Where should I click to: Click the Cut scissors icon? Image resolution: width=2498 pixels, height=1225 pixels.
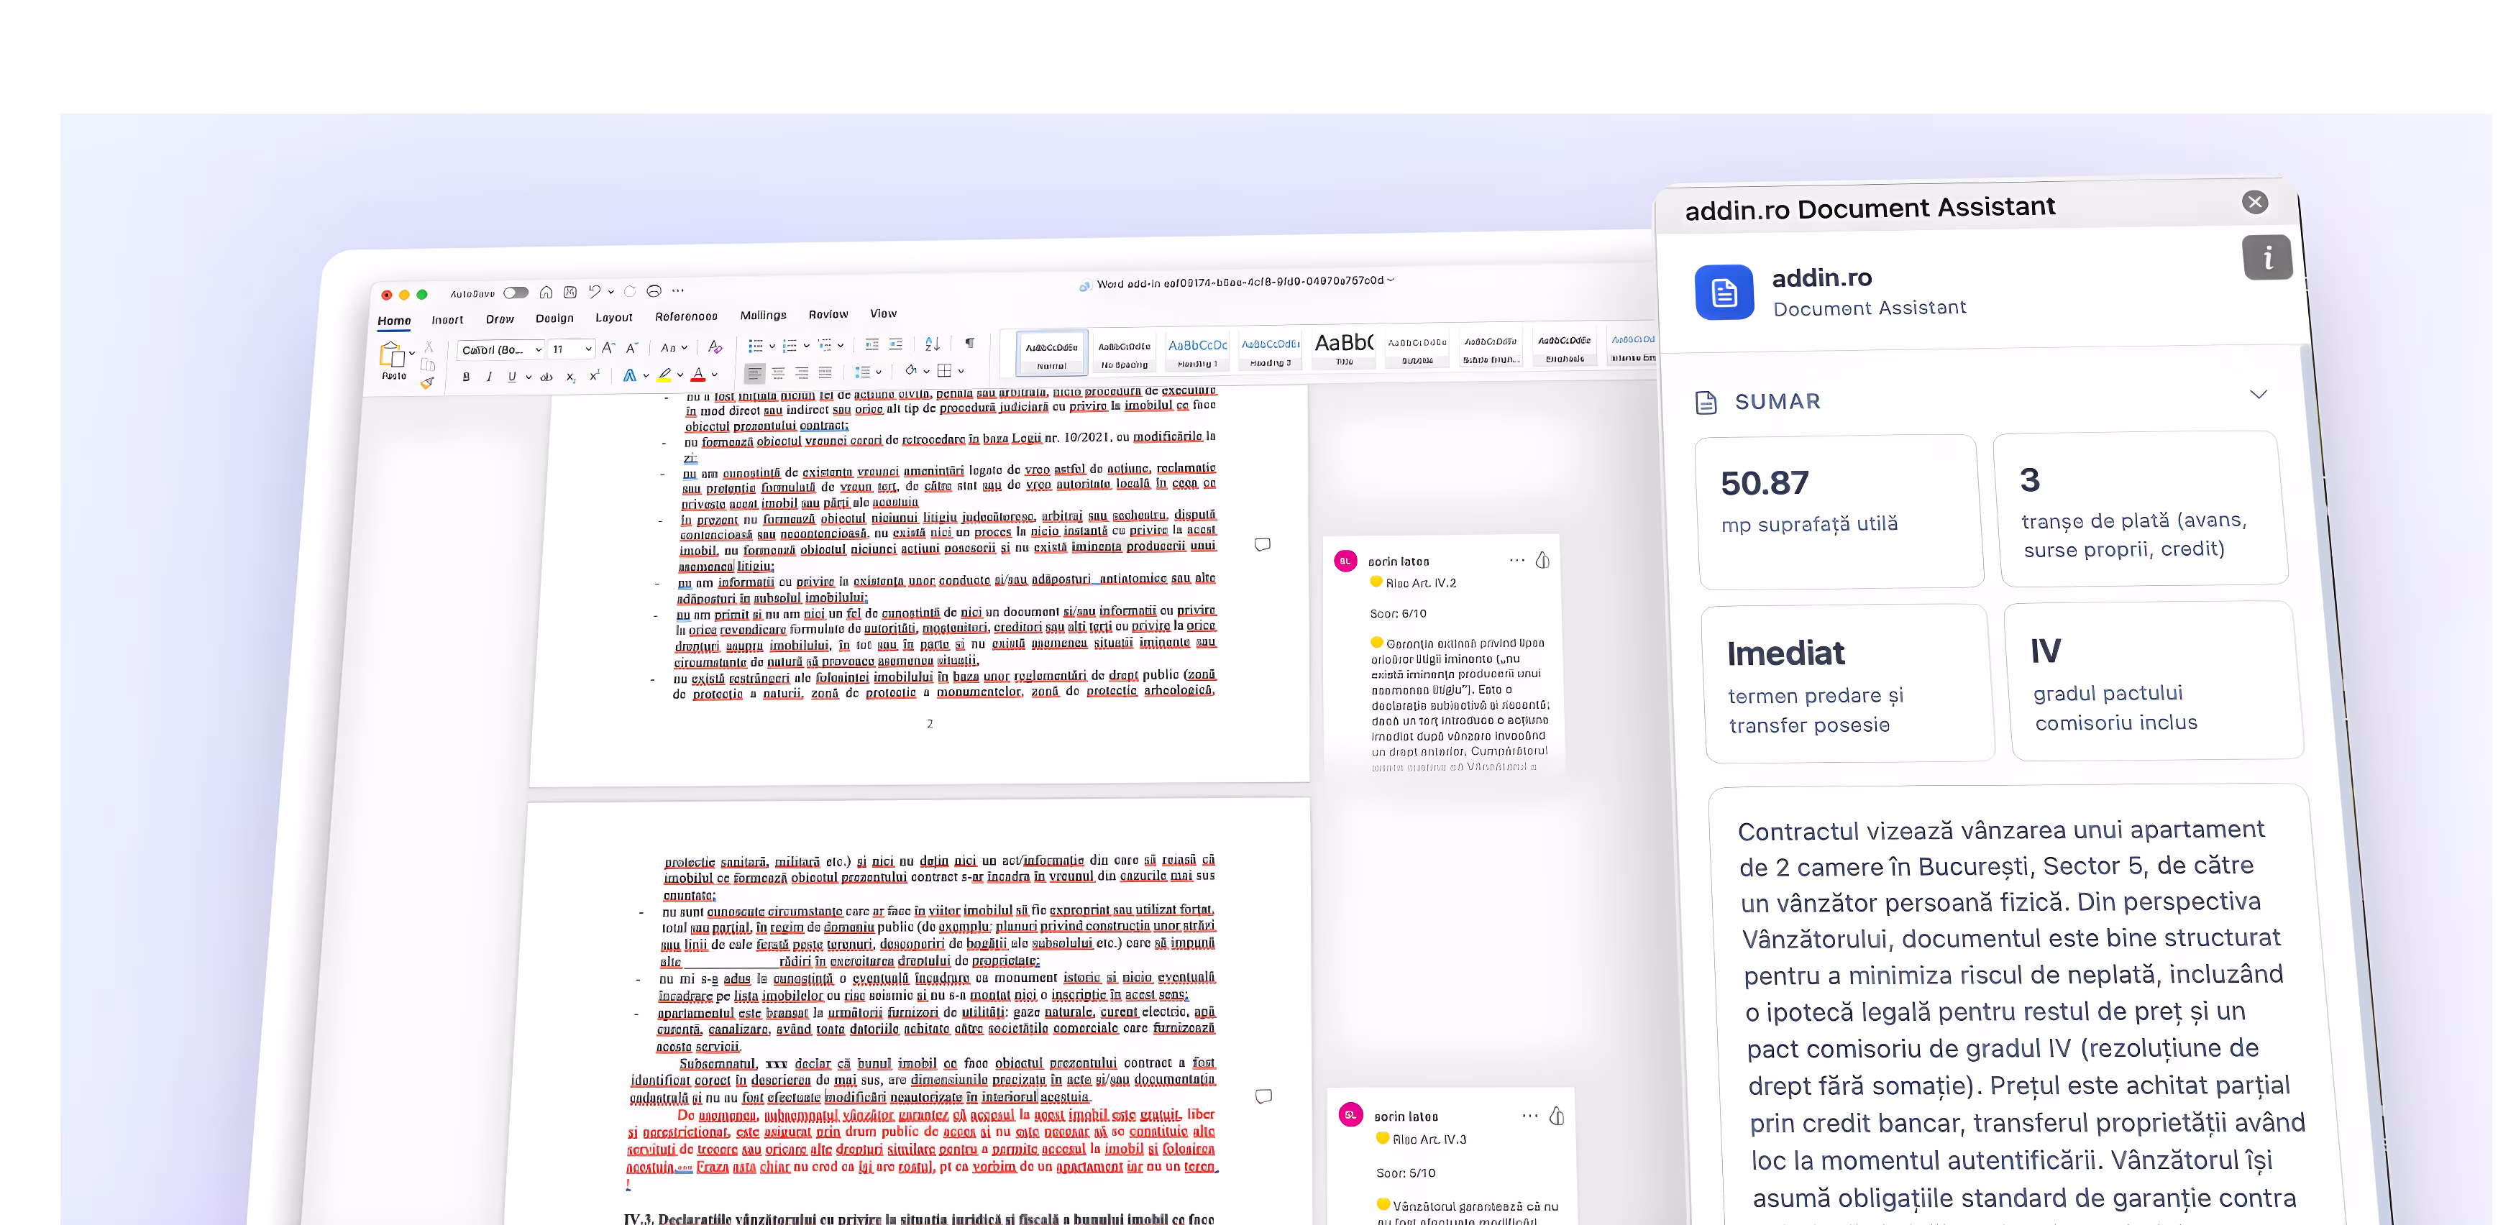point(429,347)
